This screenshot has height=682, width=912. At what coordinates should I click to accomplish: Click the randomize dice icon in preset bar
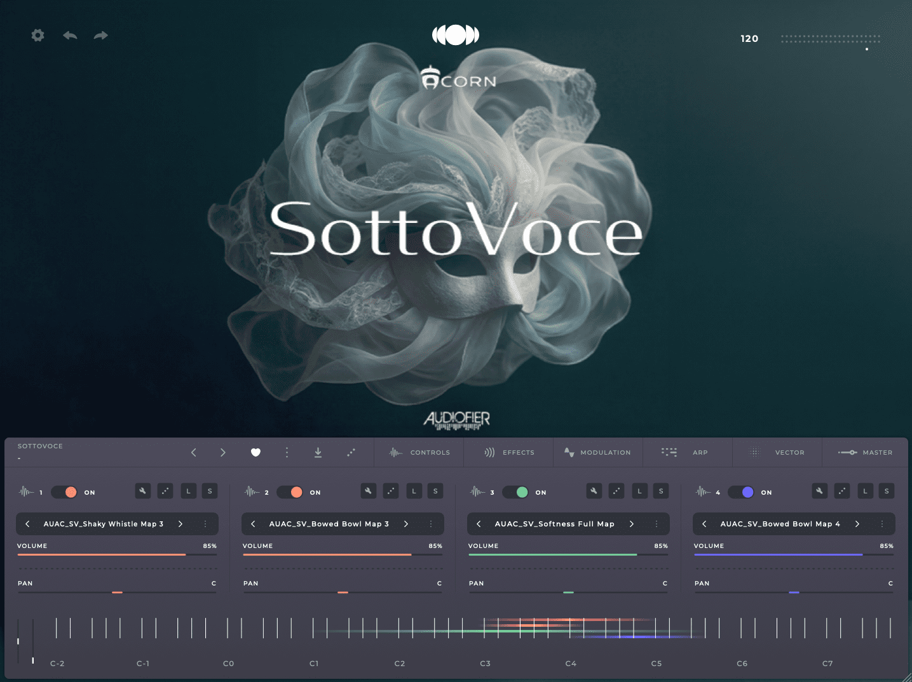click(x=351, y=452)
